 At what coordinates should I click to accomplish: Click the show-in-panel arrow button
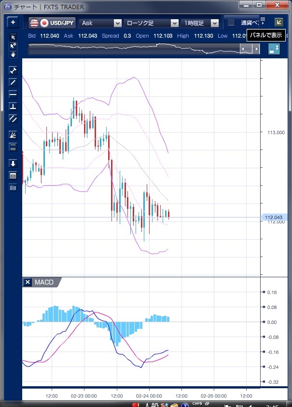(x=278, y=22)
